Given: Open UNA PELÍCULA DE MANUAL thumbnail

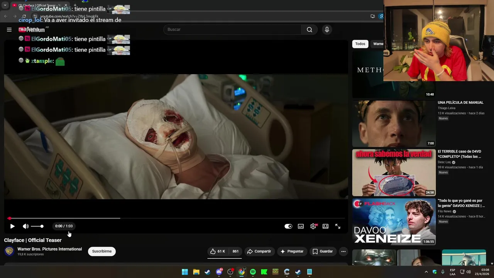Looking at the screenshot, I should coord(394,124).
